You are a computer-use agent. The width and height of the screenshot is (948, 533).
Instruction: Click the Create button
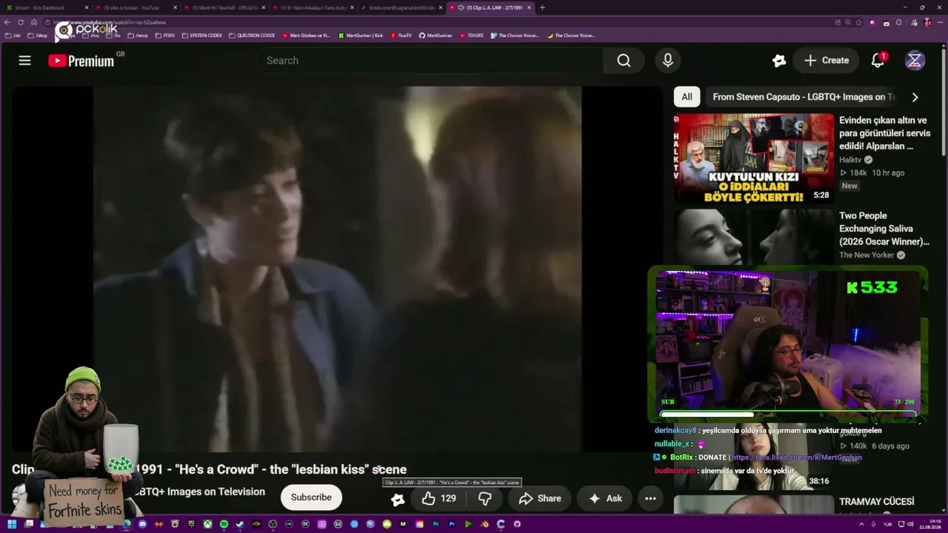click(826, 61)
